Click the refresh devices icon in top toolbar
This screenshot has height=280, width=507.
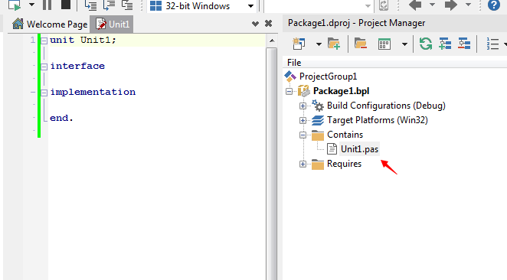pyautogui.click(x=384, y=5)
